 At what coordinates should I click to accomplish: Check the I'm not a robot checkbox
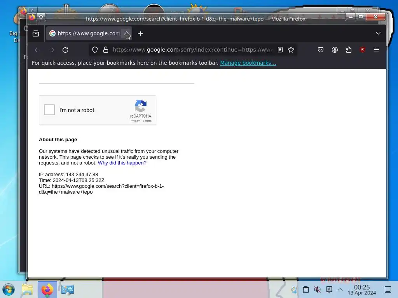[49, 110]
